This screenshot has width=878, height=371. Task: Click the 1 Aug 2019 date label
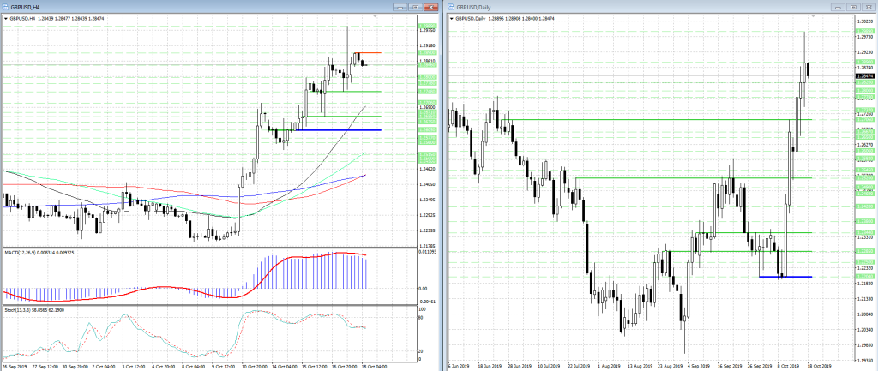(x=609, y=367)
